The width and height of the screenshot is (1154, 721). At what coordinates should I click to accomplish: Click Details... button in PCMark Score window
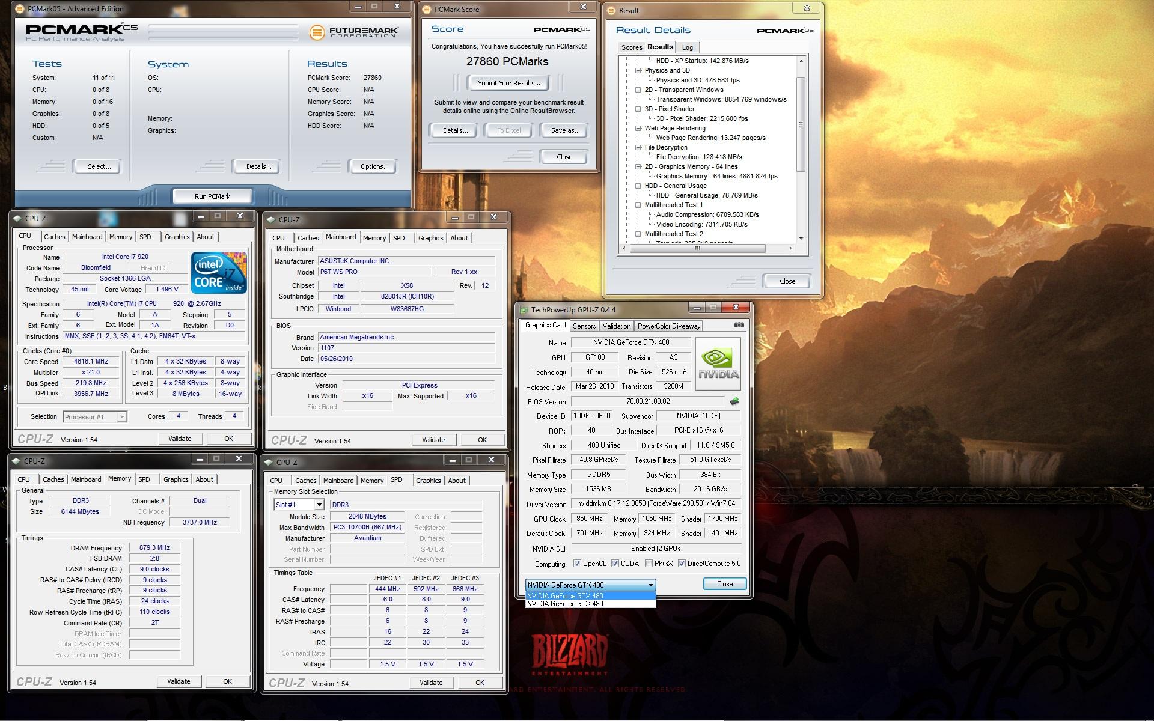coord(455,130)
